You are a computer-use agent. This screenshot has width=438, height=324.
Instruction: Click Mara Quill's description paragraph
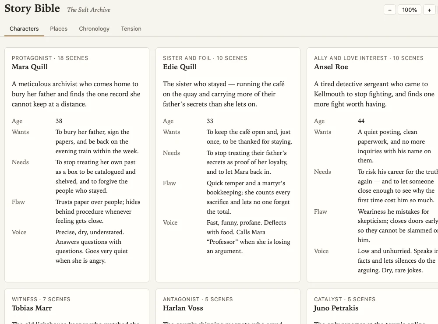[x=76, y=94]
